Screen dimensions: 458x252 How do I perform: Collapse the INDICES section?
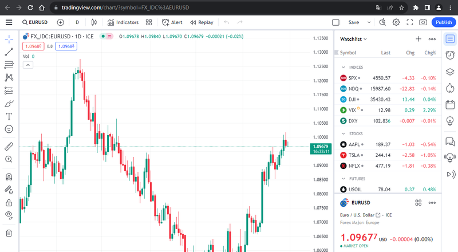coord(343,67)
